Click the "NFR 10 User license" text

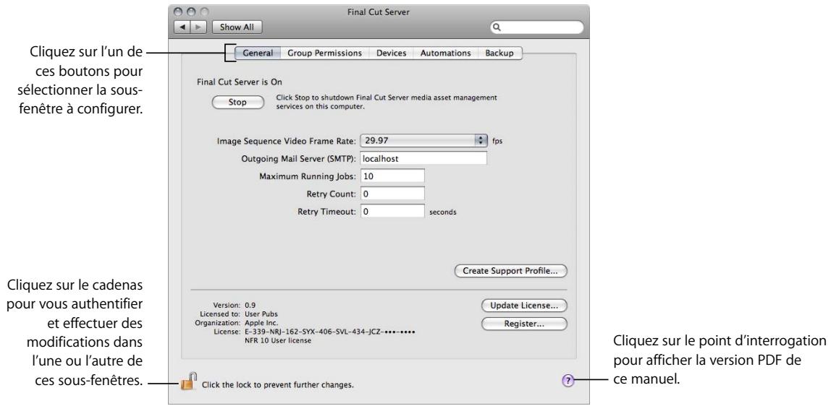click(x=278, y=340)
